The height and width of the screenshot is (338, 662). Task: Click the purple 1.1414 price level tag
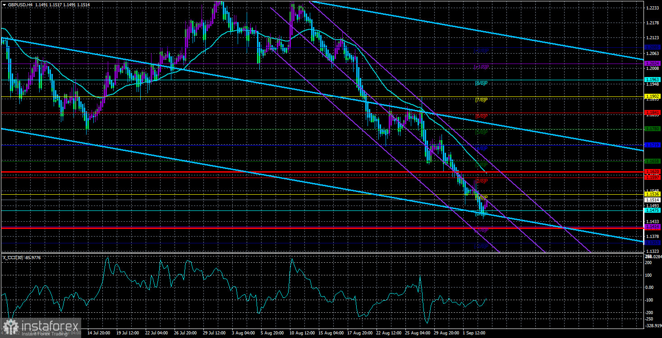[653, 227]
